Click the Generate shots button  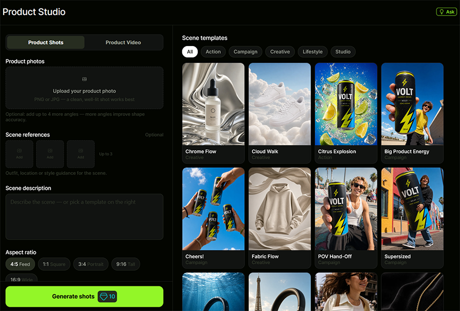85,297
